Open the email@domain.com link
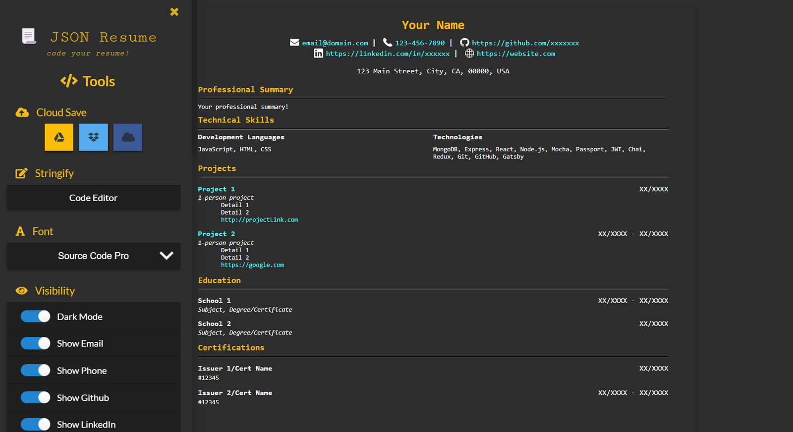This screenshot has width=793, height=432. [x=335, y=43]
